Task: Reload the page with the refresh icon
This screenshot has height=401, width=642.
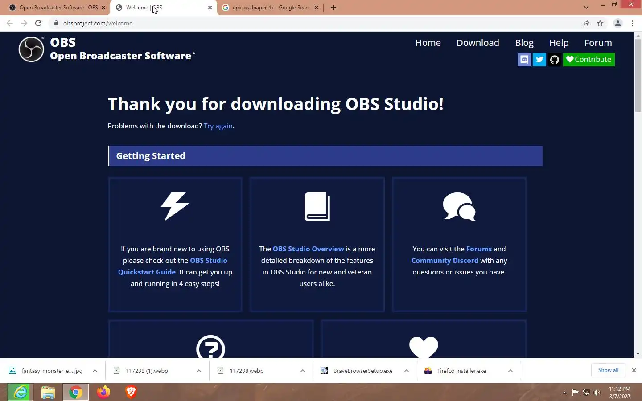Action: pyautogui.click(x=38, y=23)
